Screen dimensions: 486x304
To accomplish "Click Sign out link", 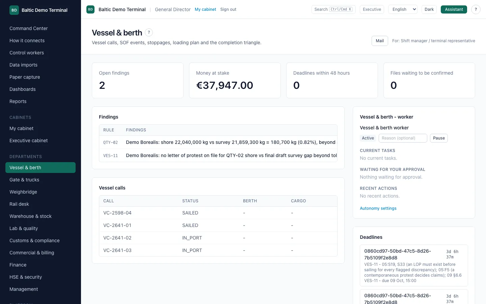I will click(x=228, y=9).
